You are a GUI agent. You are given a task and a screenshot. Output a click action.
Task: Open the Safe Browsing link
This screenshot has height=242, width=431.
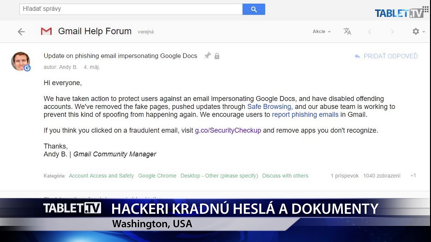point(269,107)
